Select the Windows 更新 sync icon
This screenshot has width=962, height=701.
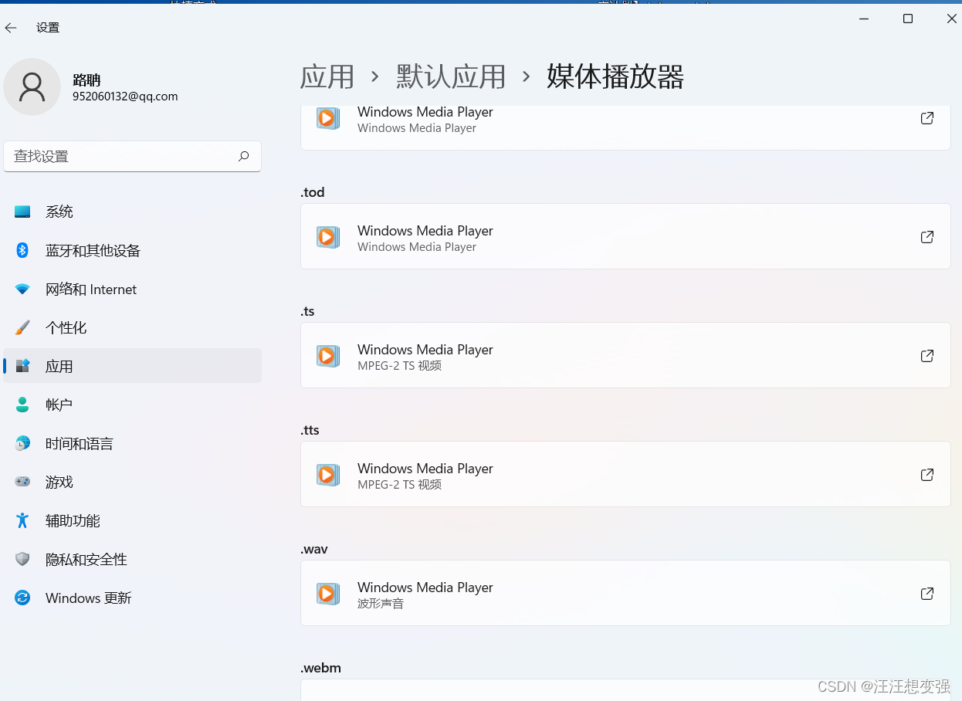click(x=22, y=598)
